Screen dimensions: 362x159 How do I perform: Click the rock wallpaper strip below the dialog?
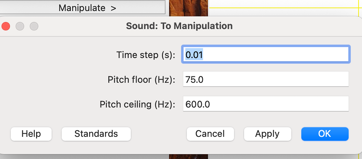(x=188, y=156)
